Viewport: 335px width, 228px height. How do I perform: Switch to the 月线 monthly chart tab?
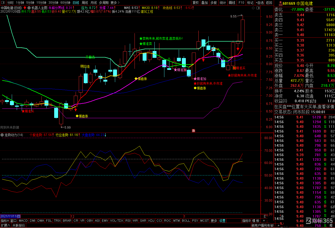click(x=93, y=3)
